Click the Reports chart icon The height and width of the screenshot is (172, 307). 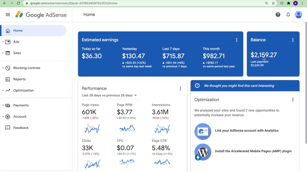point(8,79)
